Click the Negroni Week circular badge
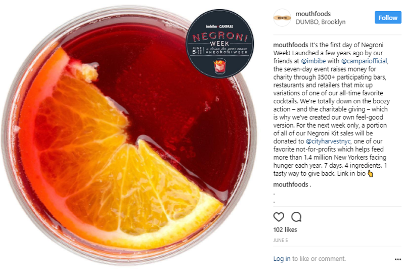Image resolution: width=404 pixels, height=270 pixels. [220, 44]
